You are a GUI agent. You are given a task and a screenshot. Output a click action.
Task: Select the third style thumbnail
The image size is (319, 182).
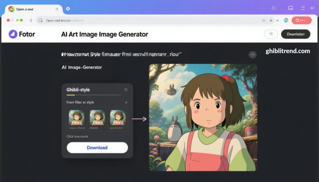coord(118,118)
